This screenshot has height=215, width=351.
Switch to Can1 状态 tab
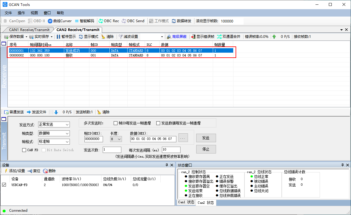[186, 202]
